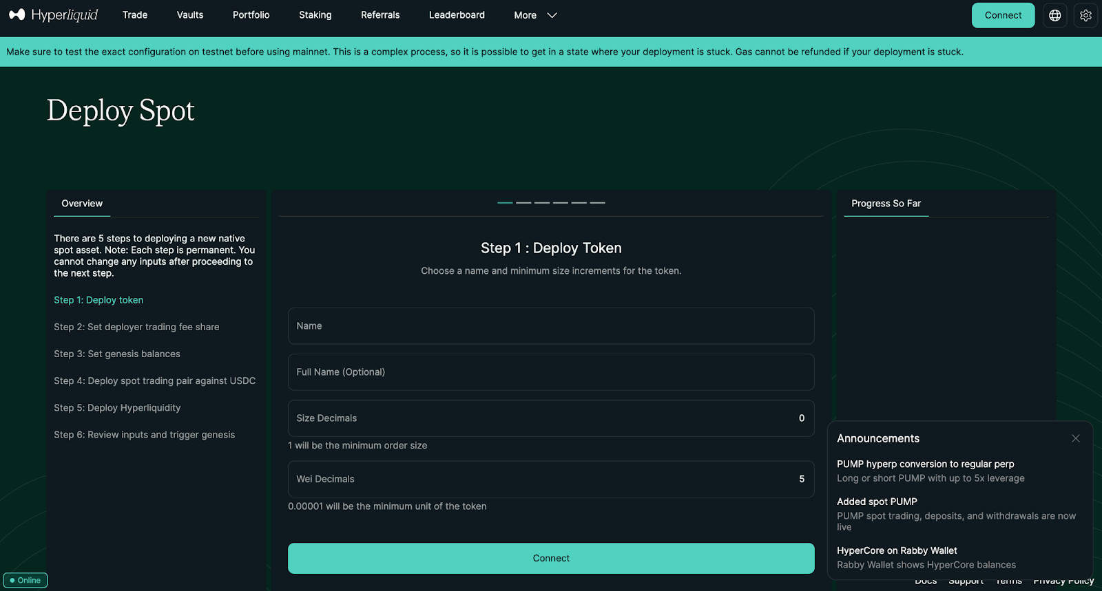
Task: Select Step 6: Review inputs and trigger genesis
Action: pos(145,435)
